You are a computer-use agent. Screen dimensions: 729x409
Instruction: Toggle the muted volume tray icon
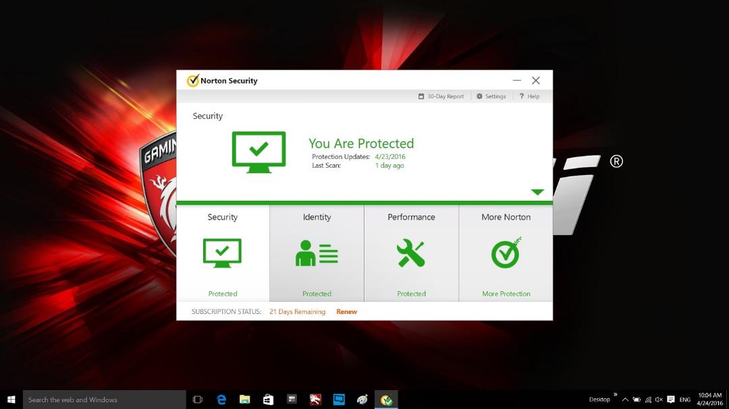click(x=659, y=400)
